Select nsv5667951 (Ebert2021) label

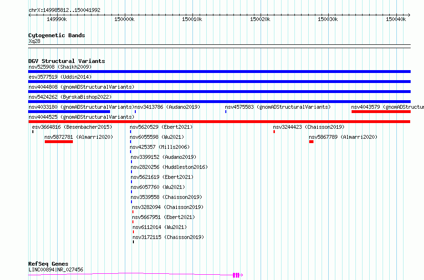point(163,217)
